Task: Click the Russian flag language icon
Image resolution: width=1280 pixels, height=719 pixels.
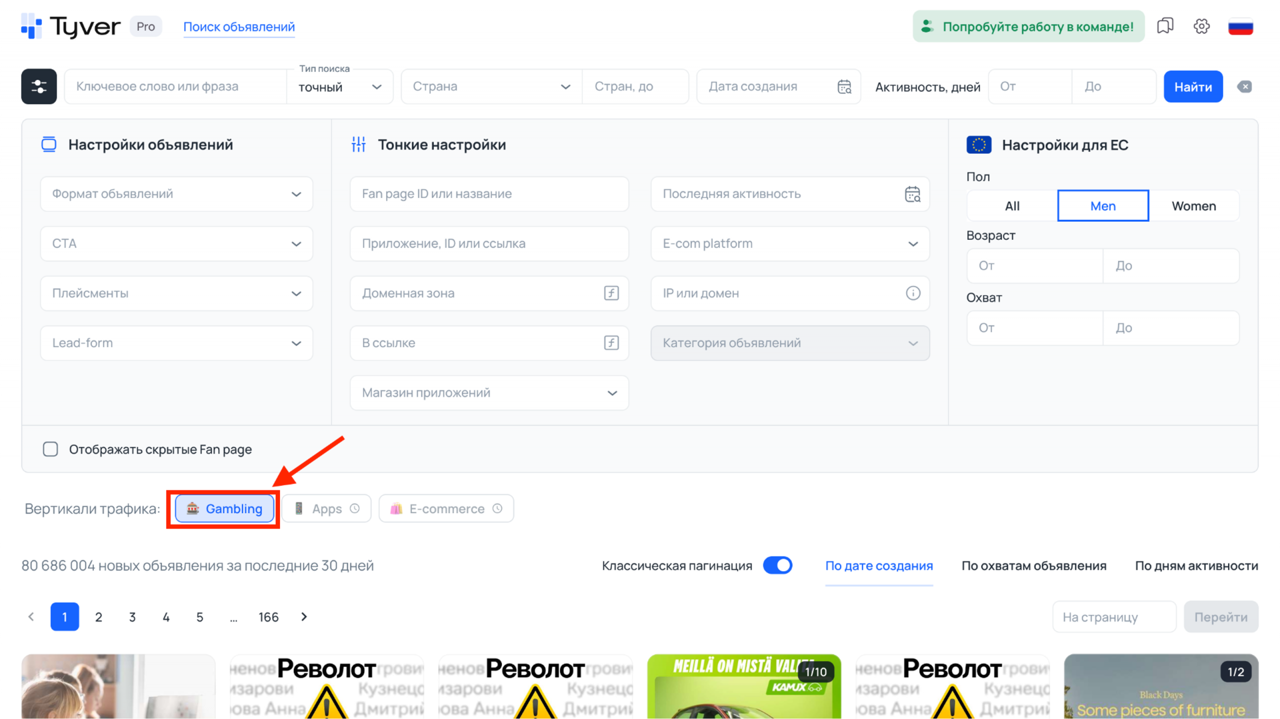Action: click(x=1240, y=26)
